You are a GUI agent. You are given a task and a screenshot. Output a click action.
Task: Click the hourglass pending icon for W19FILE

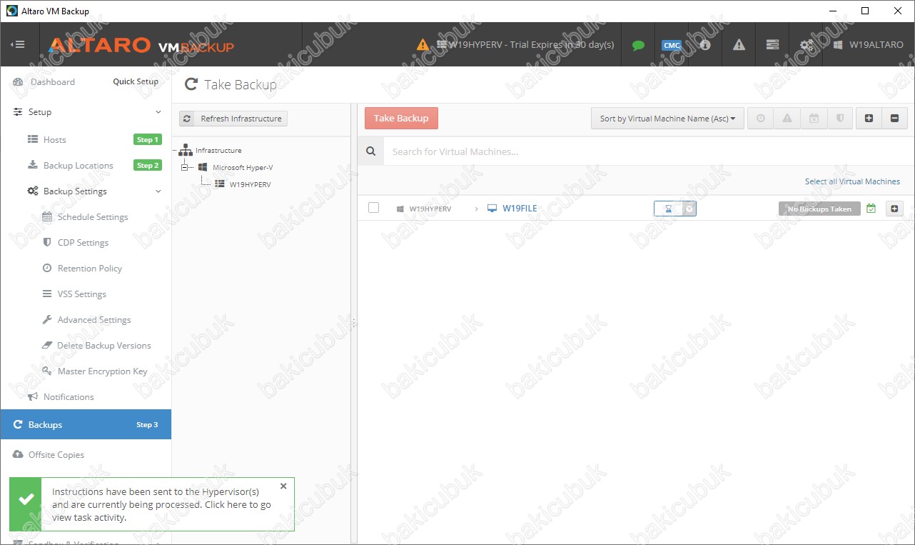(x=669, y=209)
